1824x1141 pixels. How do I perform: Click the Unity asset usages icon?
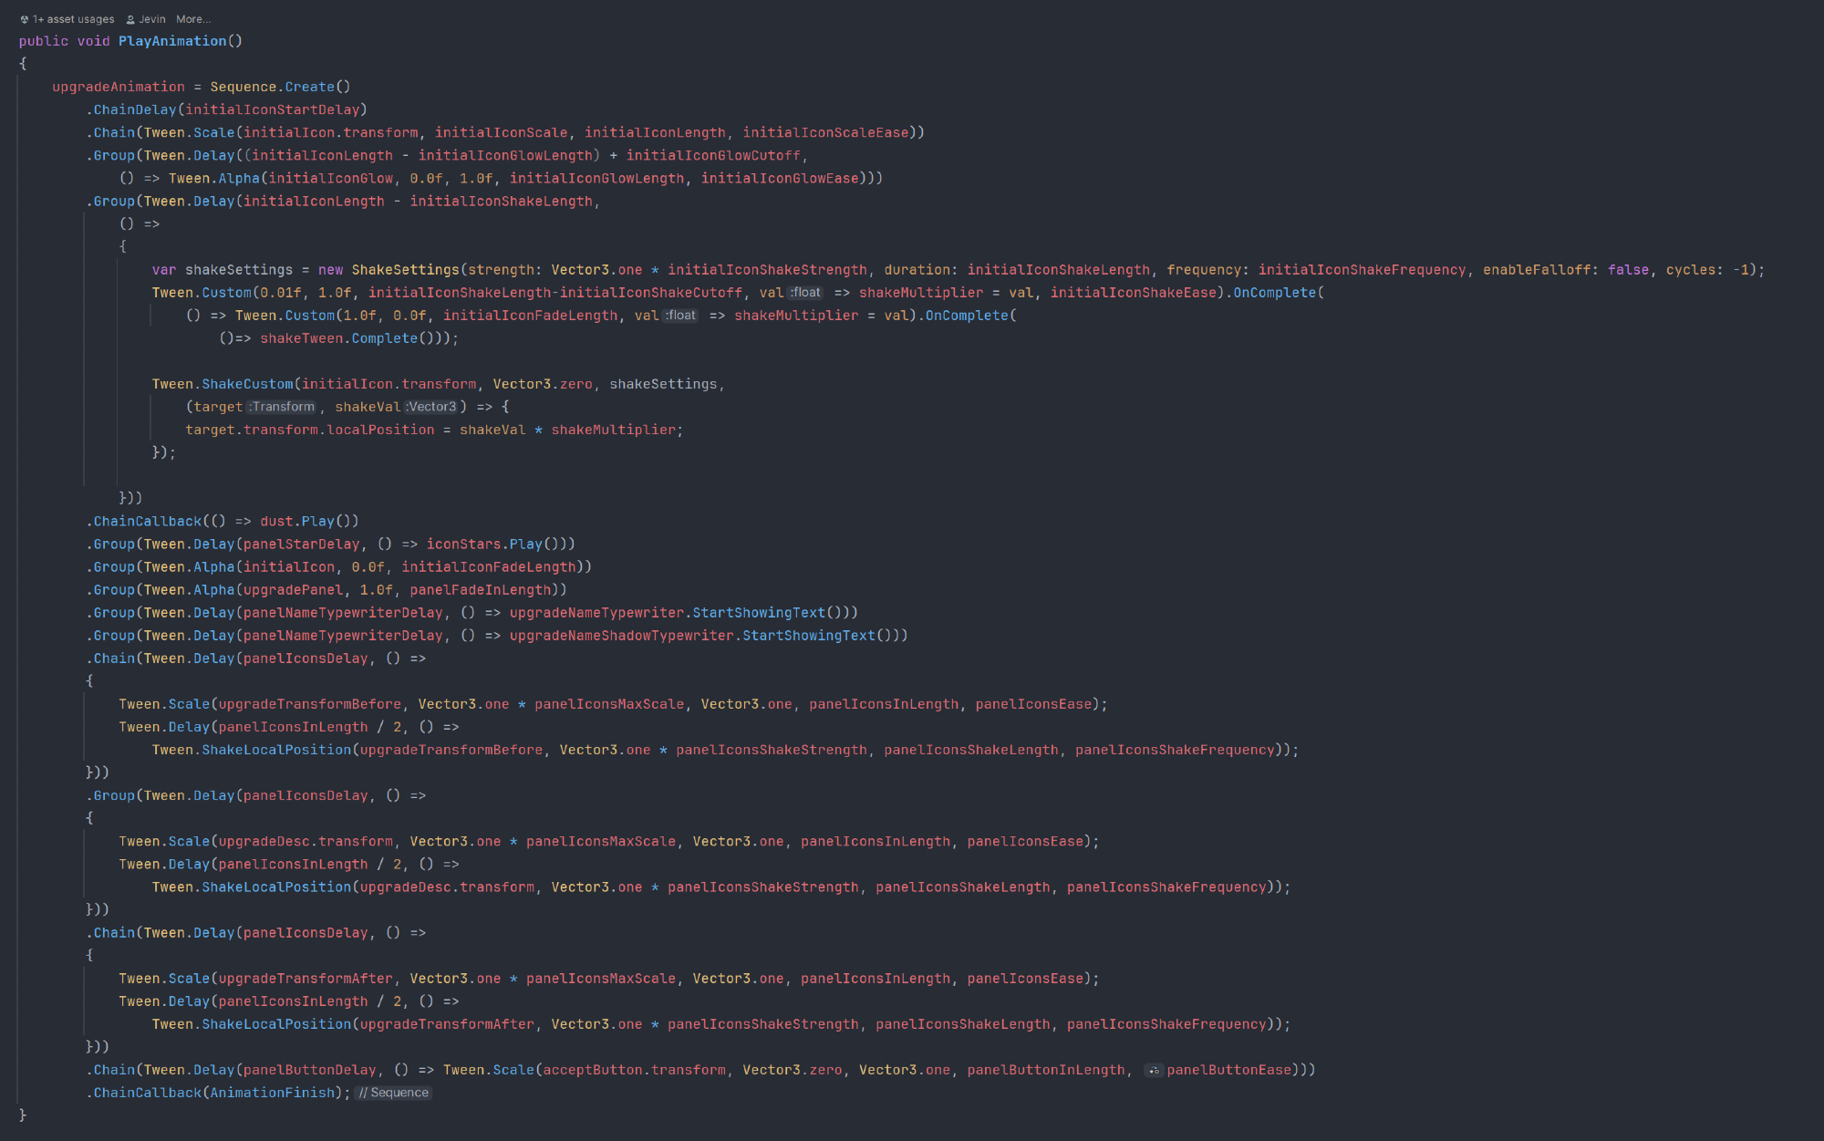point(24,19)
